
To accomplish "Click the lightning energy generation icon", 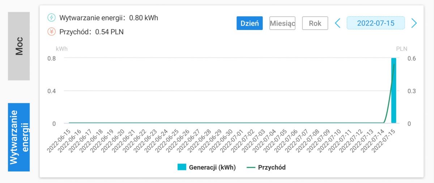I will tap(52, 18).
